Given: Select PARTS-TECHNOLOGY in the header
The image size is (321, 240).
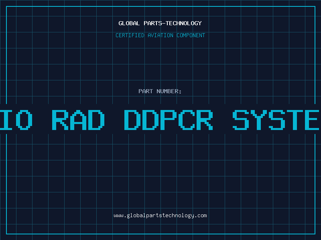Looking at the screenshot, I should (173, 23).
